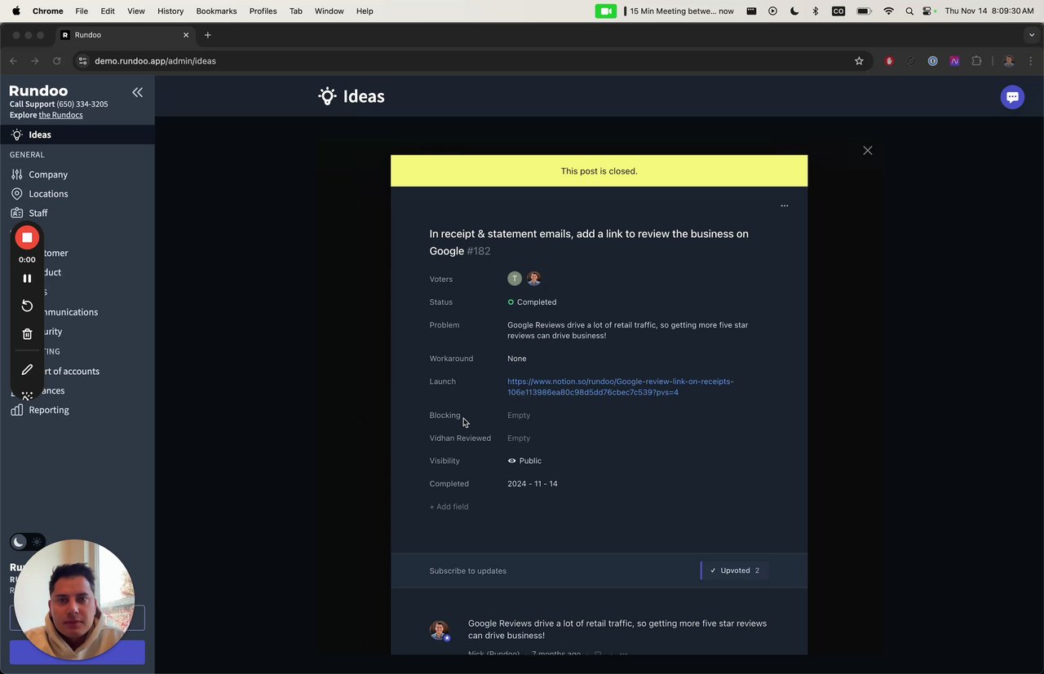Click the red hand extension icon
The height and width of the screenshot is (674, 1044).
[x=889, y=61]
